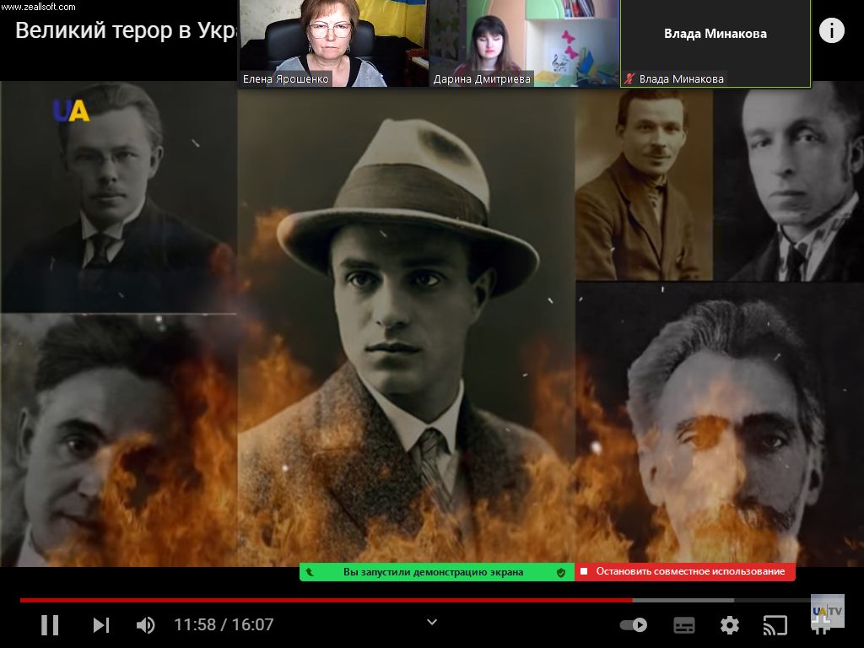Click the UA TV channel watermark
The height and width of the screenshot is (648, 864).
(827, 611)
